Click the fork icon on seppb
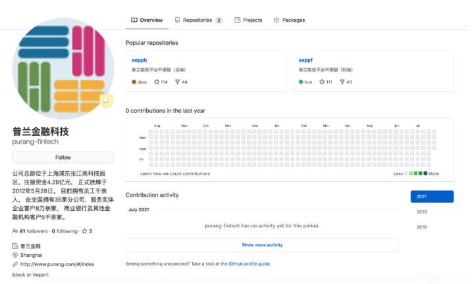The width and height of the screenshot is (474, 284). pyautogui.click(x=178, y=82)
